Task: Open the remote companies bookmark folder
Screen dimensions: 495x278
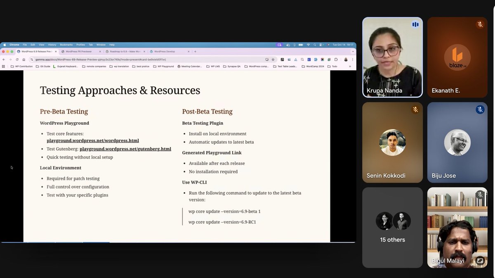Action: click(94, 66)
